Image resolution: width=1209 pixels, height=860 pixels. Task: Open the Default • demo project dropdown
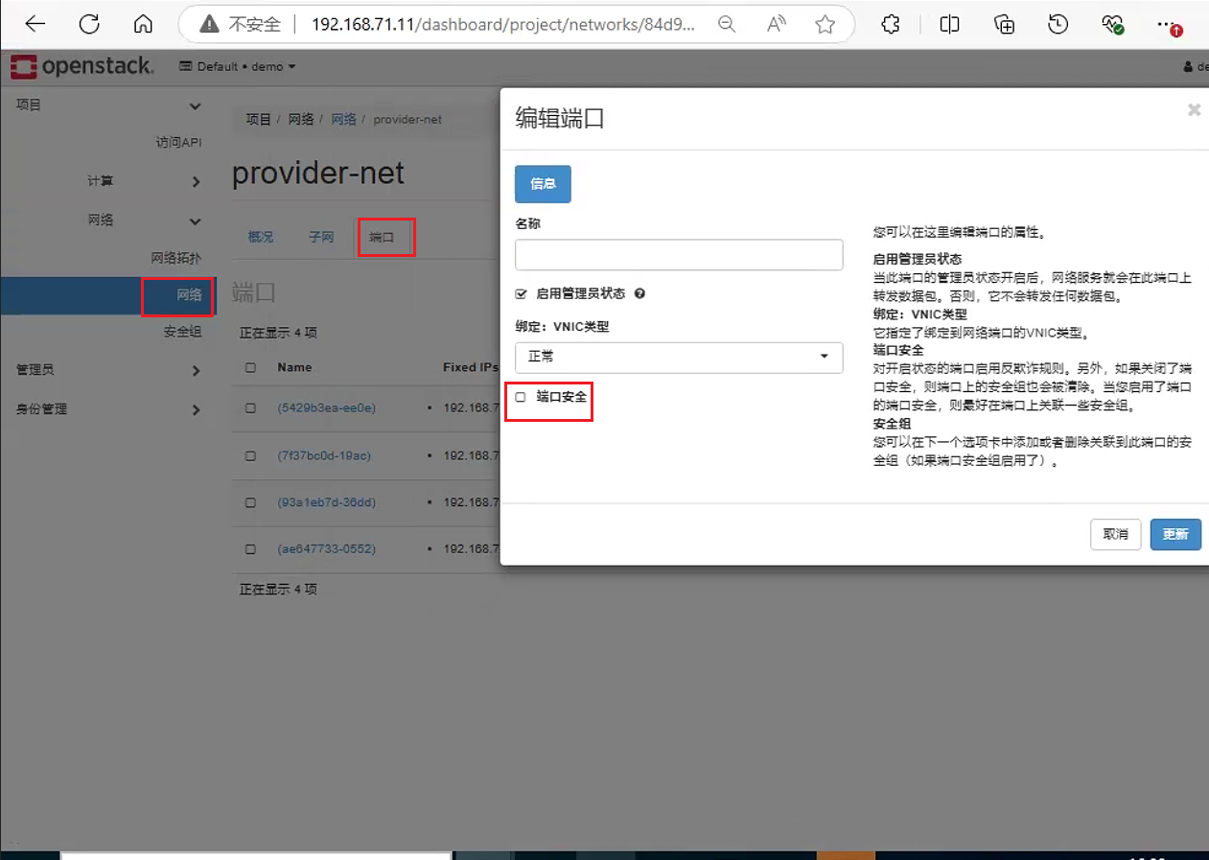[x=238, y=66]
